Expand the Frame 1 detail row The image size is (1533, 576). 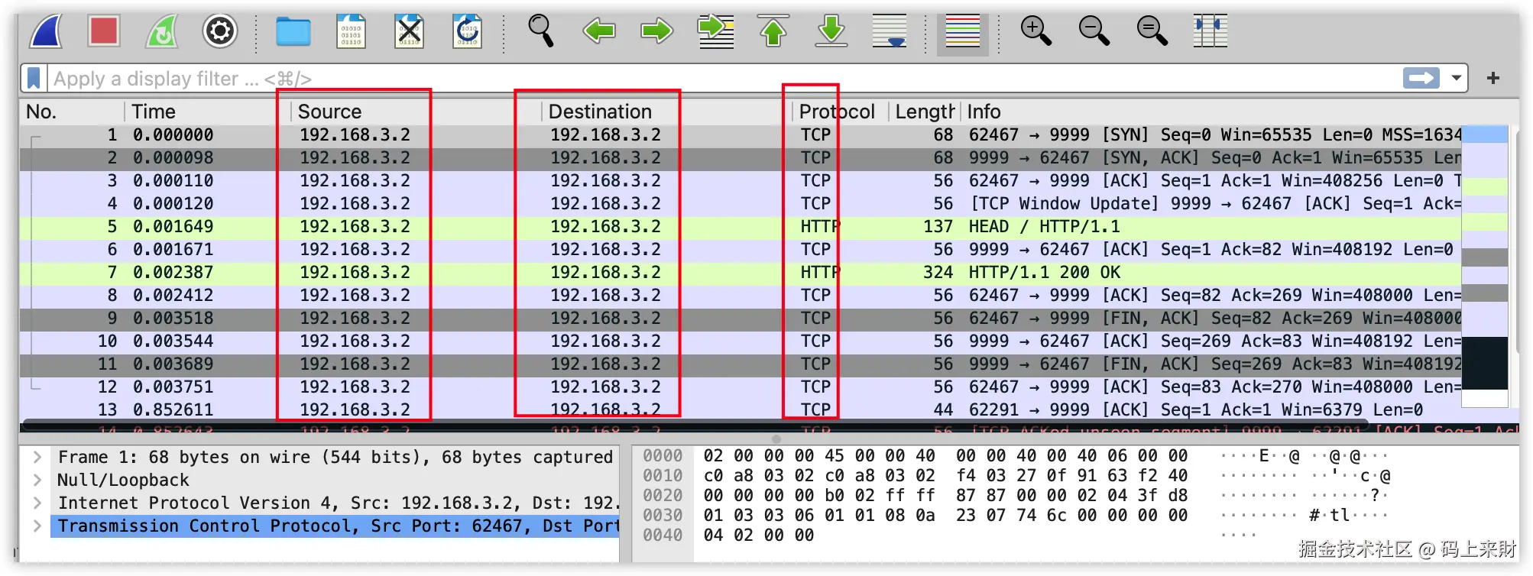37,457
